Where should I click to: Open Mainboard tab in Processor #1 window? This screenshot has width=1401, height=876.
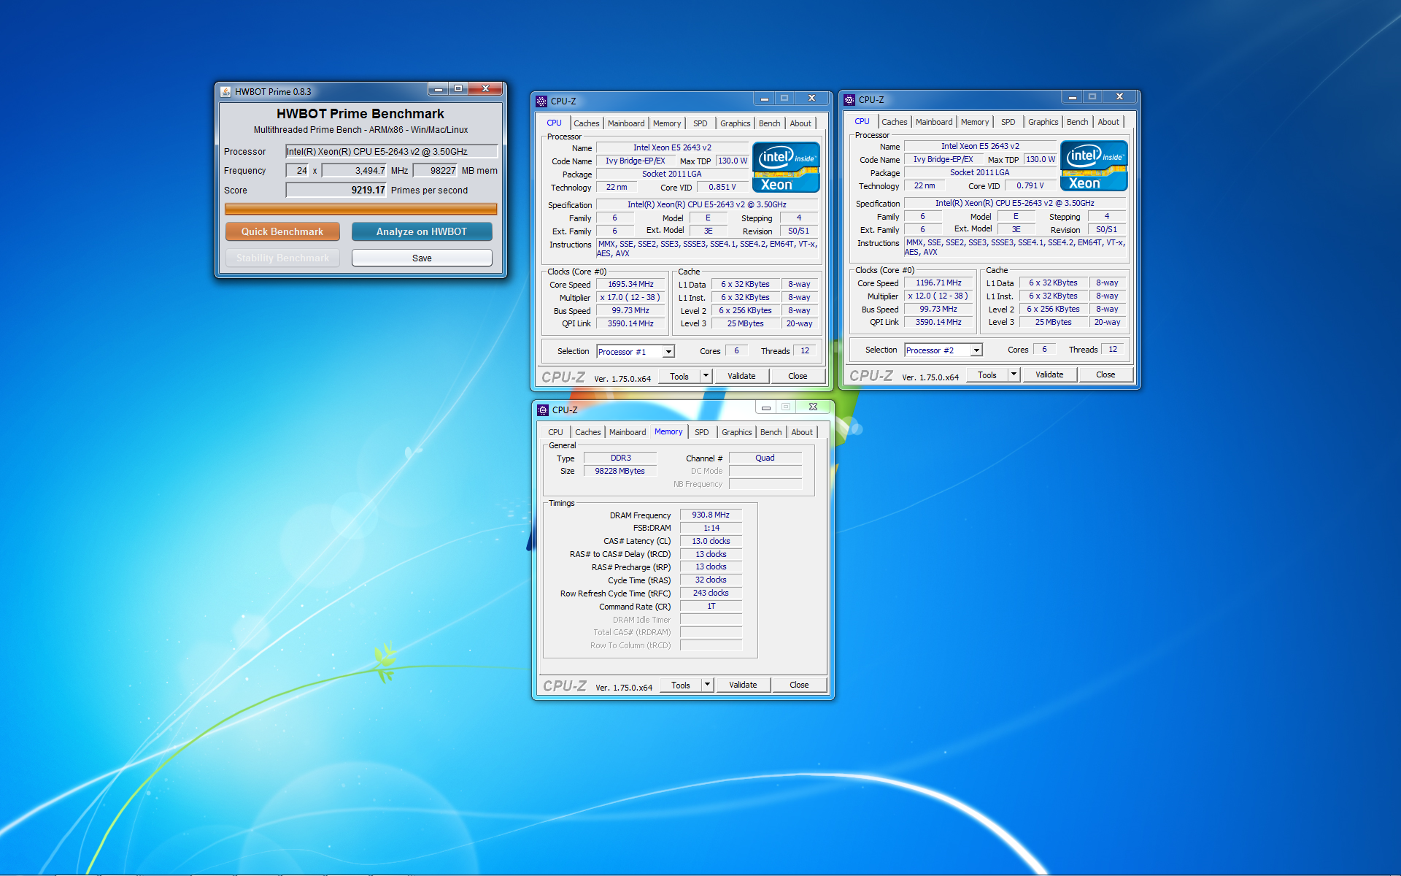[x=626, y=123]
